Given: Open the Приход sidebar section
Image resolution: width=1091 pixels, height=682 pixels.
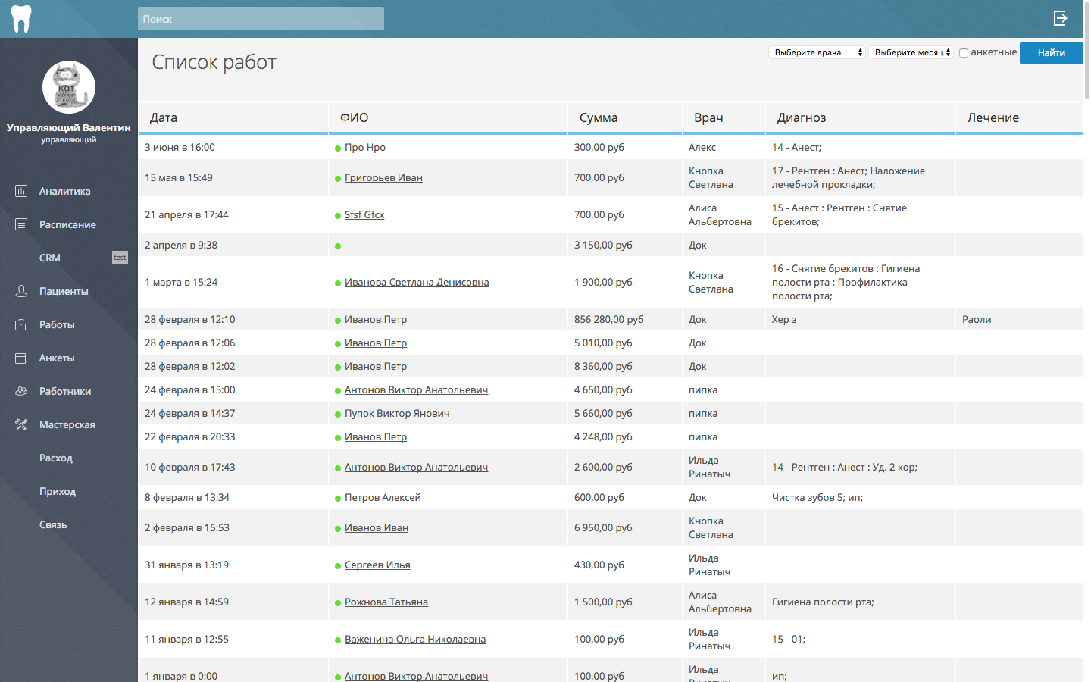Looking at the screenshot, I should tap(58, 491).
